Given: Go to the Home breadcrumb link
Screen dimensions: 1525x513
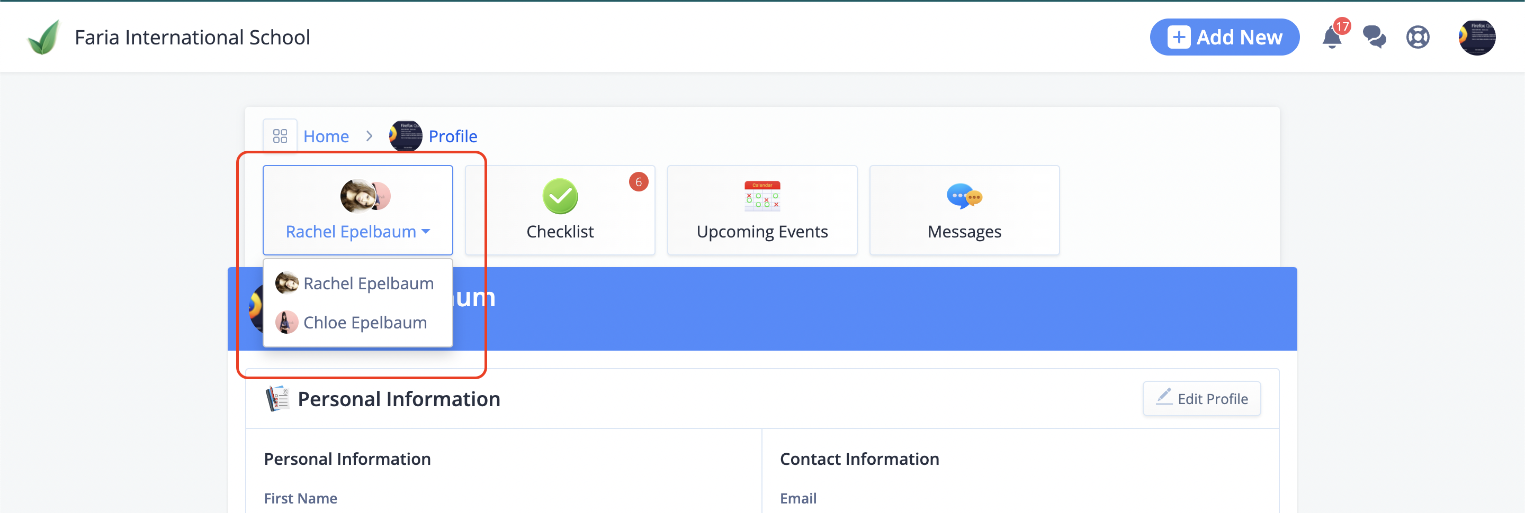Looking at the screenshot, I should click(326, 136).
